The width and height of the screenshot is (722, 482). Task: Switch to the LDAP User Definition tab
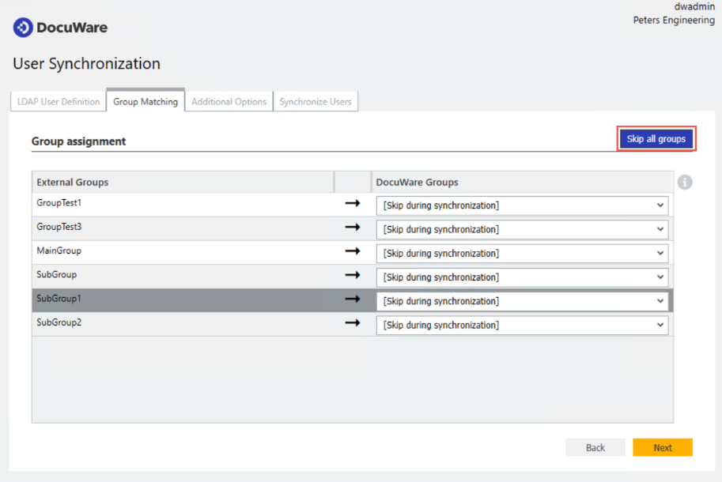(59, 102)
